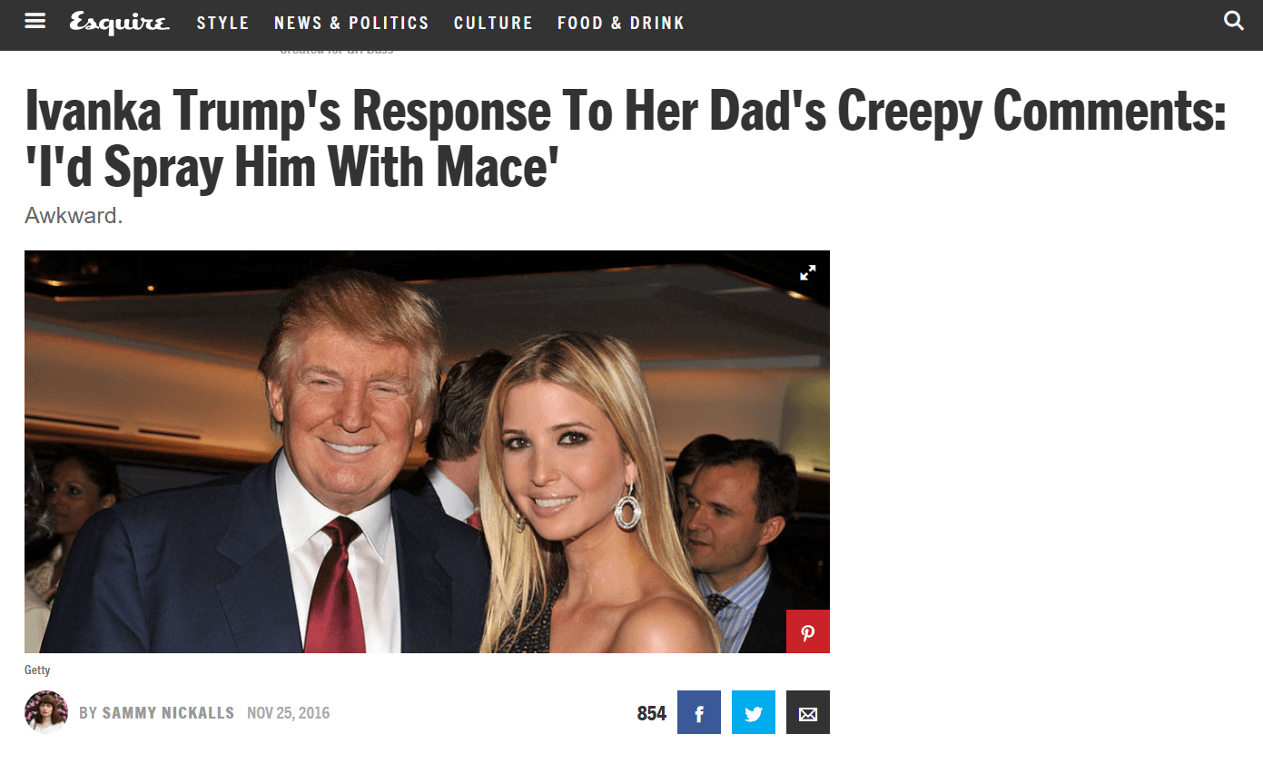
Task: Open the search magnifier icon
Action: pyautogui.click(x=1234, y=21)
